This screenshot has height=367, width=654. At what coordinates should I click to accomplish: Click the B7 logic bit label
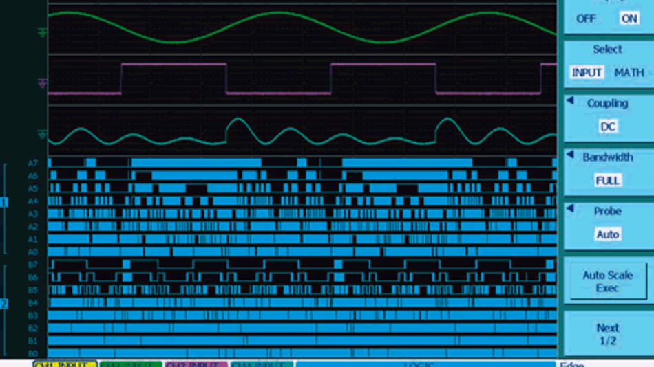point(32,265)
